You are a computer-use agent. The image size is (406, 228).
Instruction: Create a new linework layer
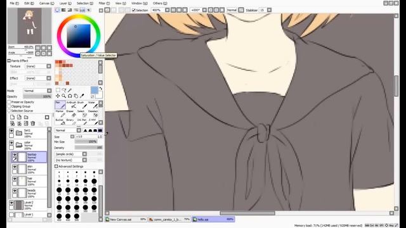pyautogui.click(x=19, y=117)
